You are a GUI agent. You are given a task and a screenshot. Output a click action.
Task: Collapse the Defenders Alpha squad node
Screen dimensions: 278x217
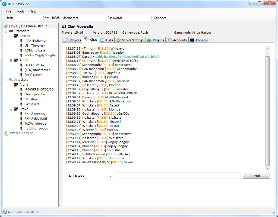click(x=11, y=60)
